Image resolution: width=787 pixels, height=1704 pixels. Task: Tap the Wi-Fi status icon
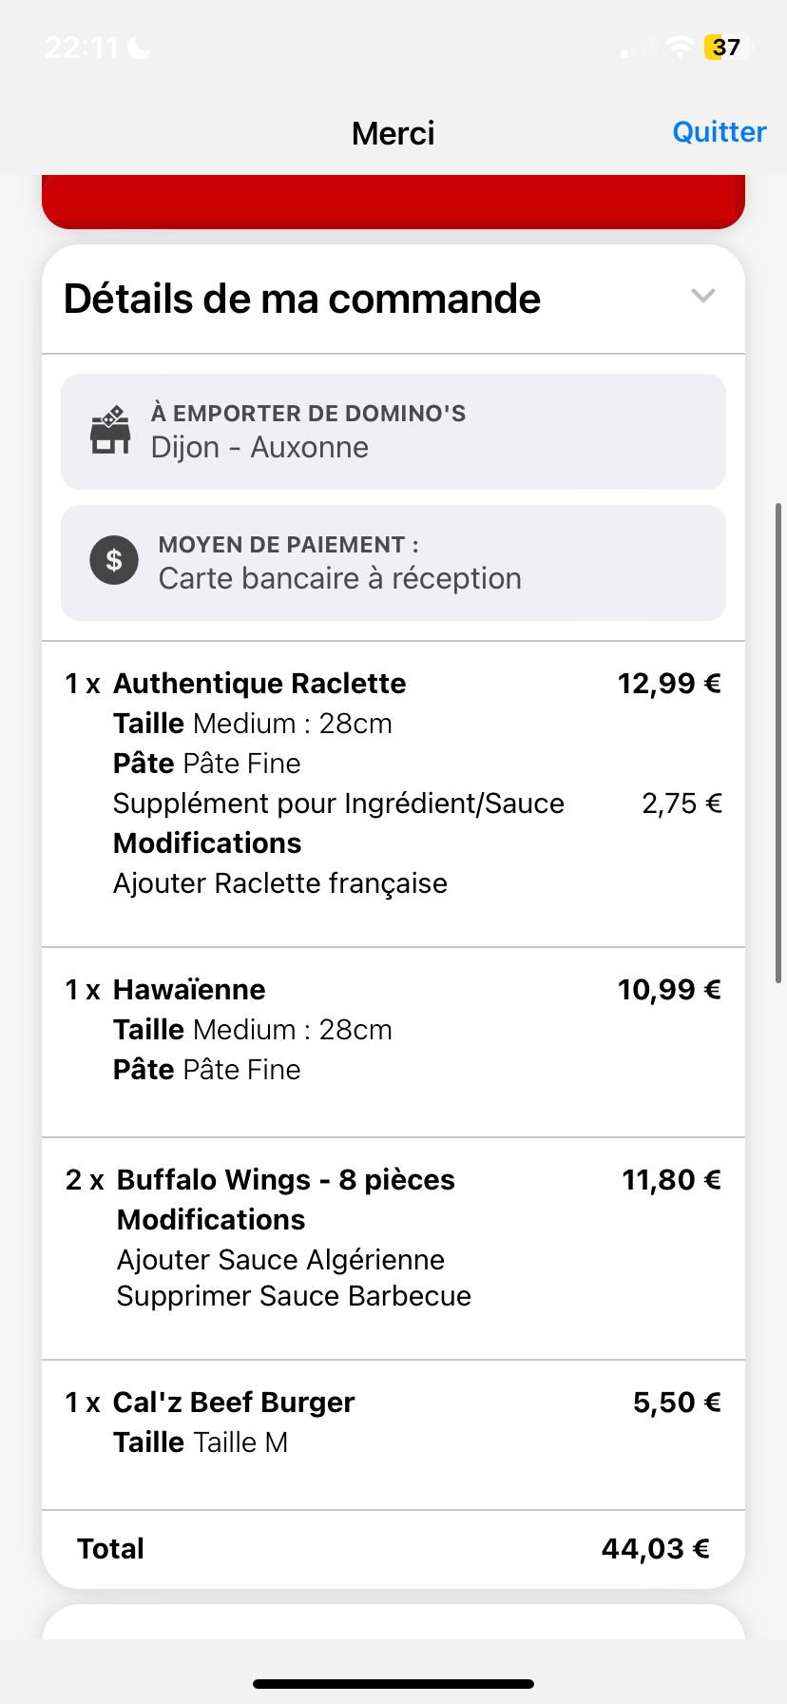(x=679, y=47)
